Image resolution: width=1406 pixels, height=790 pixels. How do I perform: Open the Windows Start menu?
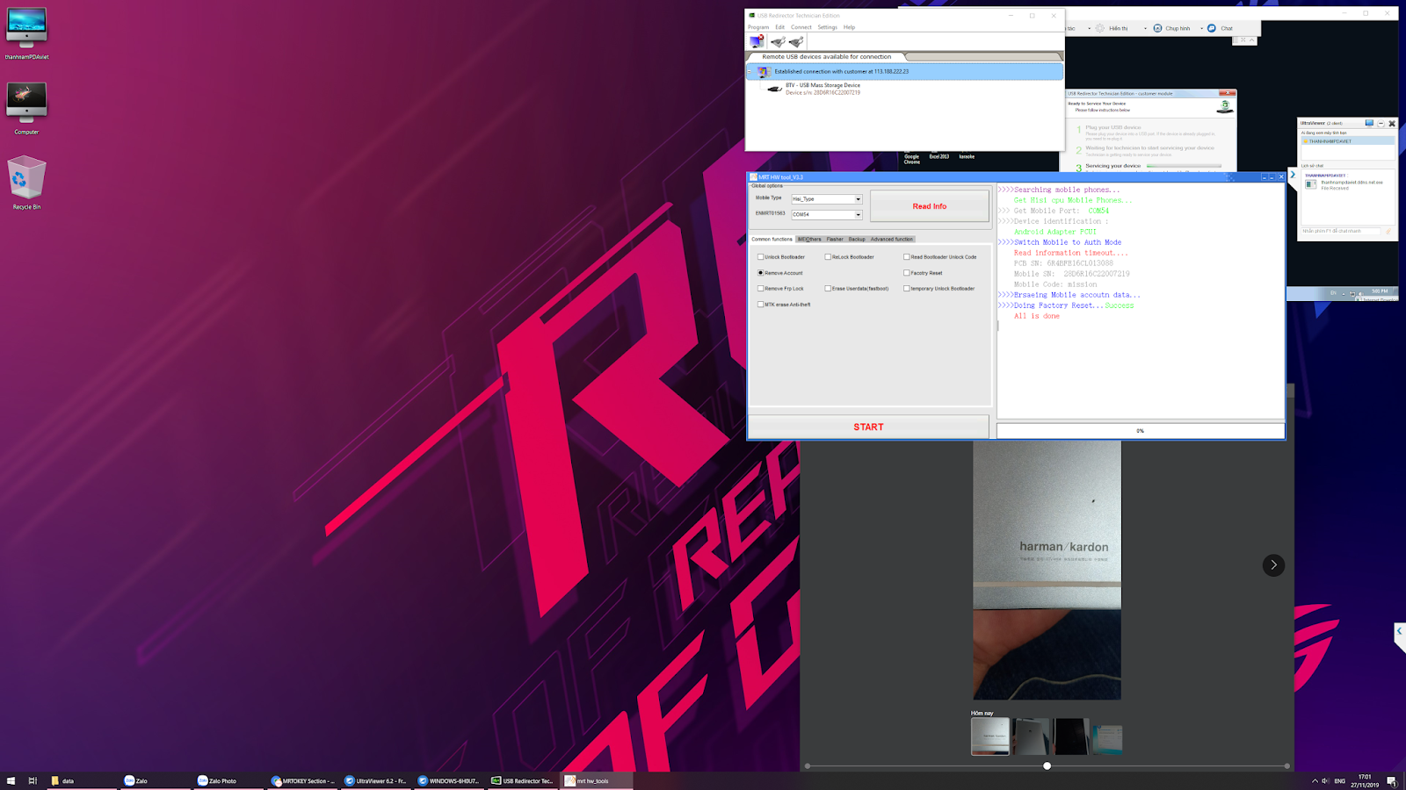[11, 780]
